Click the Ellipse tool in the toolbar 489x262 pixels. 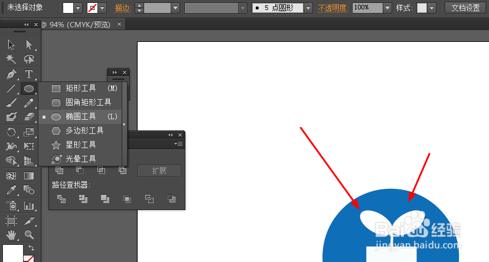tap(29, 89)
